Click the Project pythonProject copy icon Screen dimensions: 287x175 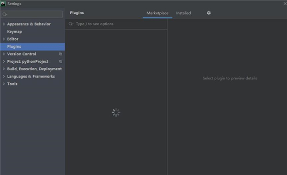pos(61,62)
